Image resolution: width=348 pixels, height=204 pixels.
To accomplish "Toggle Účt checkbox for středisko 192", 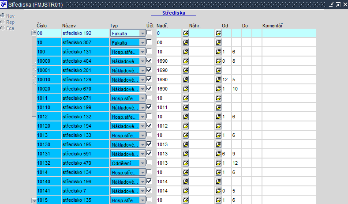I will (x=149, y=33).
